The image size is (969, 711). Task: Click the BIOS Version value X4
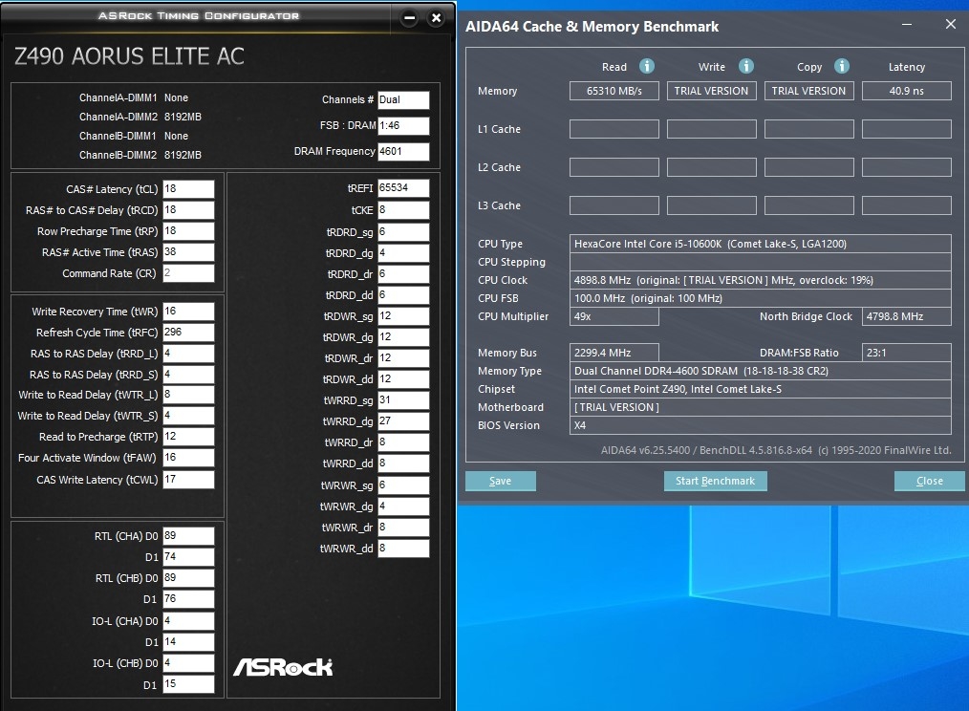pyautogui.click(x=760, y=425)
